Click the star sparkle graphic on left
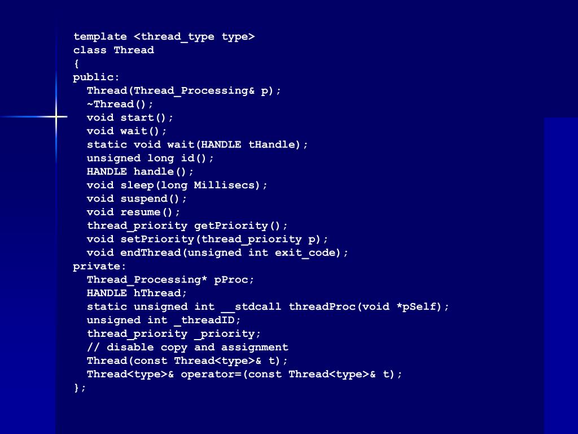This screenshot has width=578, height=434. tap(56, 117)
